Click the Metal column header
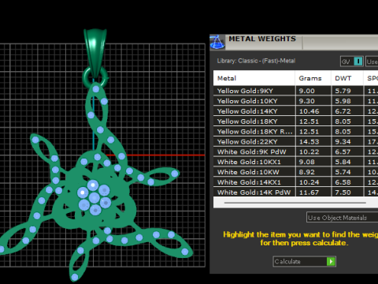 [x=254, y=78]
